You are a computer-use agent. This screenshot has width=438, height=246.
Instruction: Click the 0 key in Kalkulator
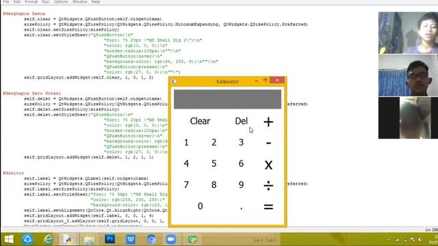pyautogui.click(x=200, y=206)
